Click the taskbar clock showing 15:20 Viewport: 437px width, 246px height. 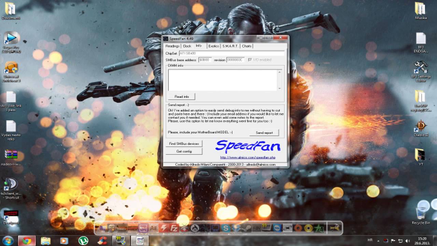pyautogui.click(x=422, y=241)
